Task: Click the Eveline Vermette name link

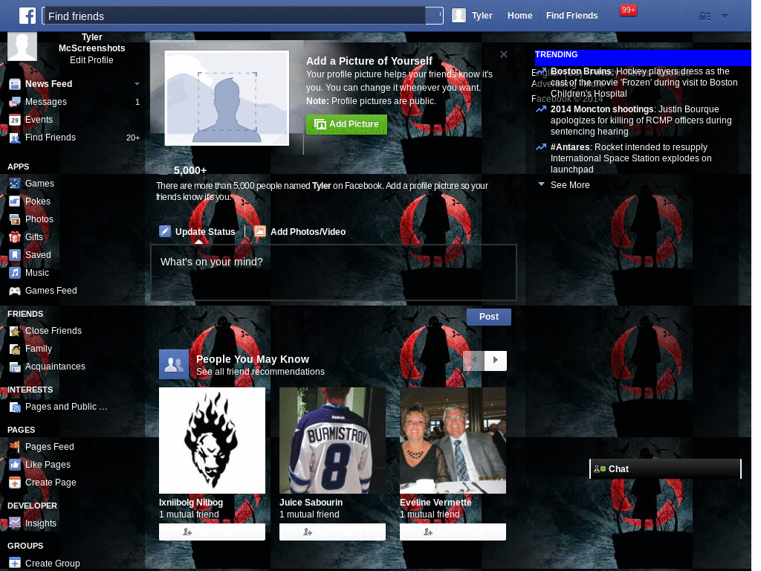Action: click(435, 503)
